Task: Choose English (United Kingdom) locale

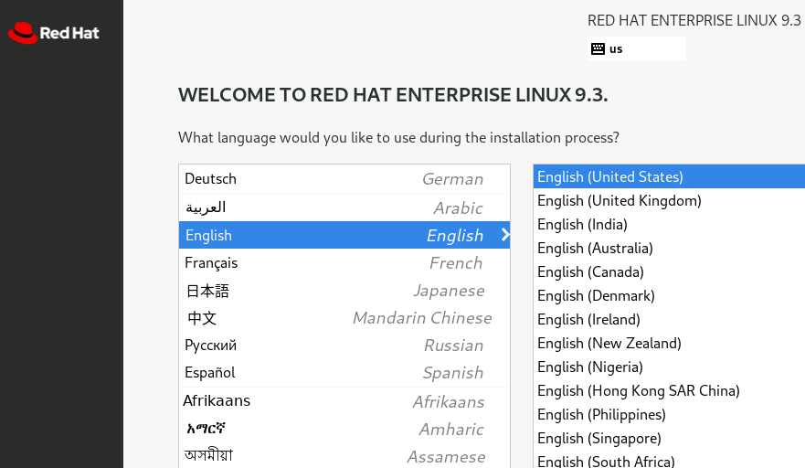Action: (x=667, y=200)
